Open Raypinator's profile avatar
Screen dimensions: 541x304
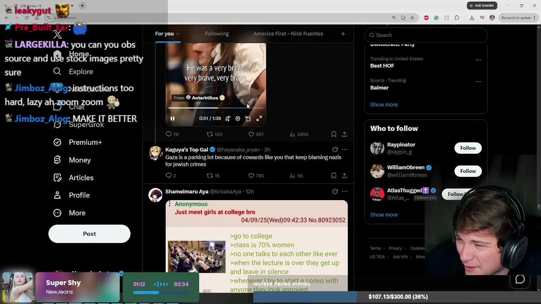click(x=377, y=148)
